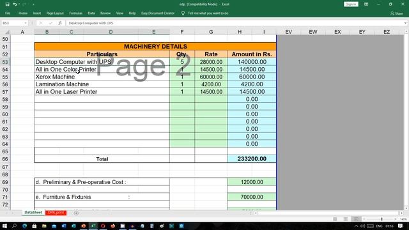Select the Preliminary cost value 12000.00
This screenshot has height=230, width=409.
coord(252,182)
